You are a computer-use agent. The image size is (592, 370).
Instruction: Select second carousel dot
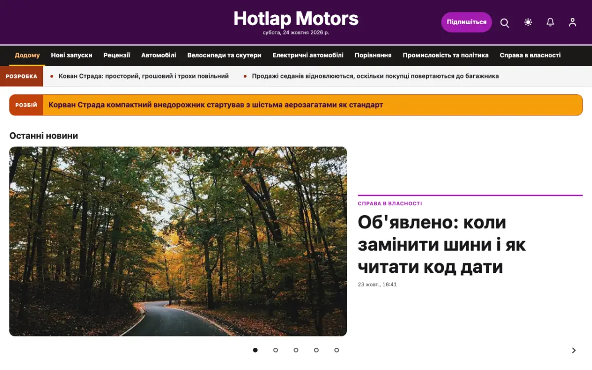(x=275, y=350)
